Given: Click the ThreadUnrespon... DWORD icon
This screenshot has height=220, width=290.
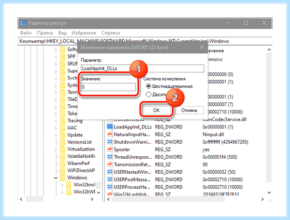Looking at the screenshot, I should (x=110, y=157).
